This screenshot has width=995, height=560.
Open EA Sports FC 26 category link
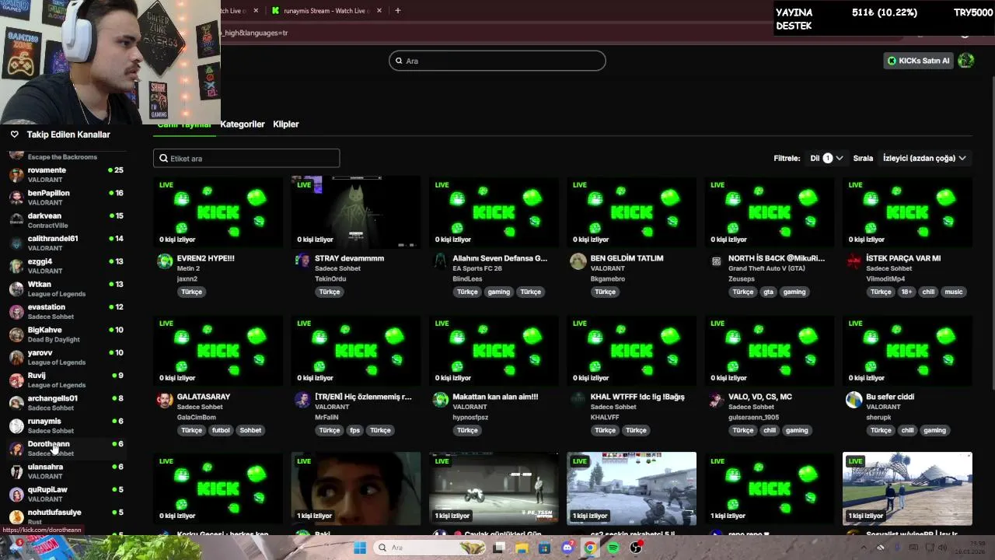click(477, 268)
